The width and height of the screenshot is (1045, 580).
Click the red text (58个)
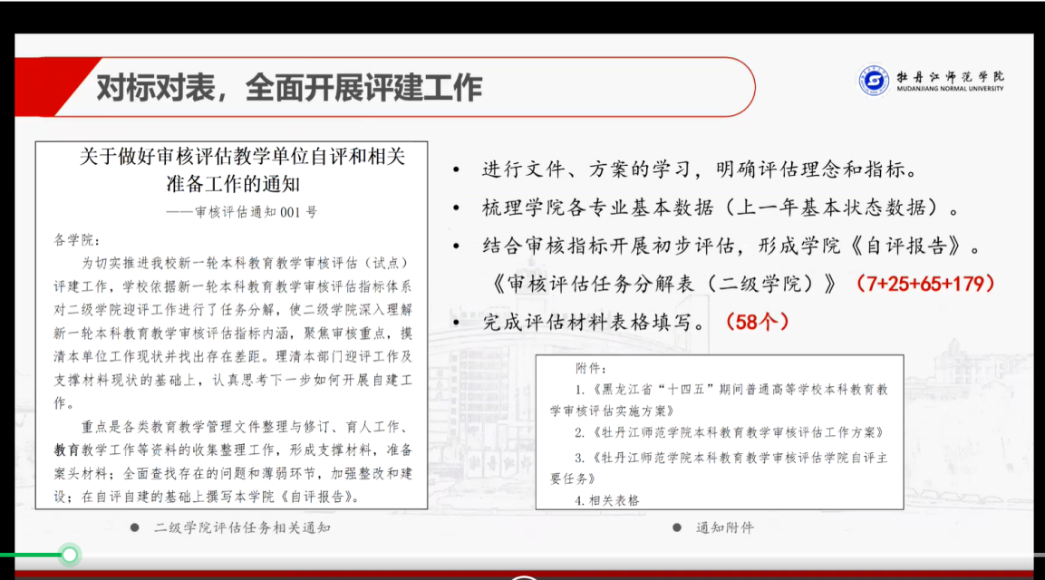pos(757,321)
